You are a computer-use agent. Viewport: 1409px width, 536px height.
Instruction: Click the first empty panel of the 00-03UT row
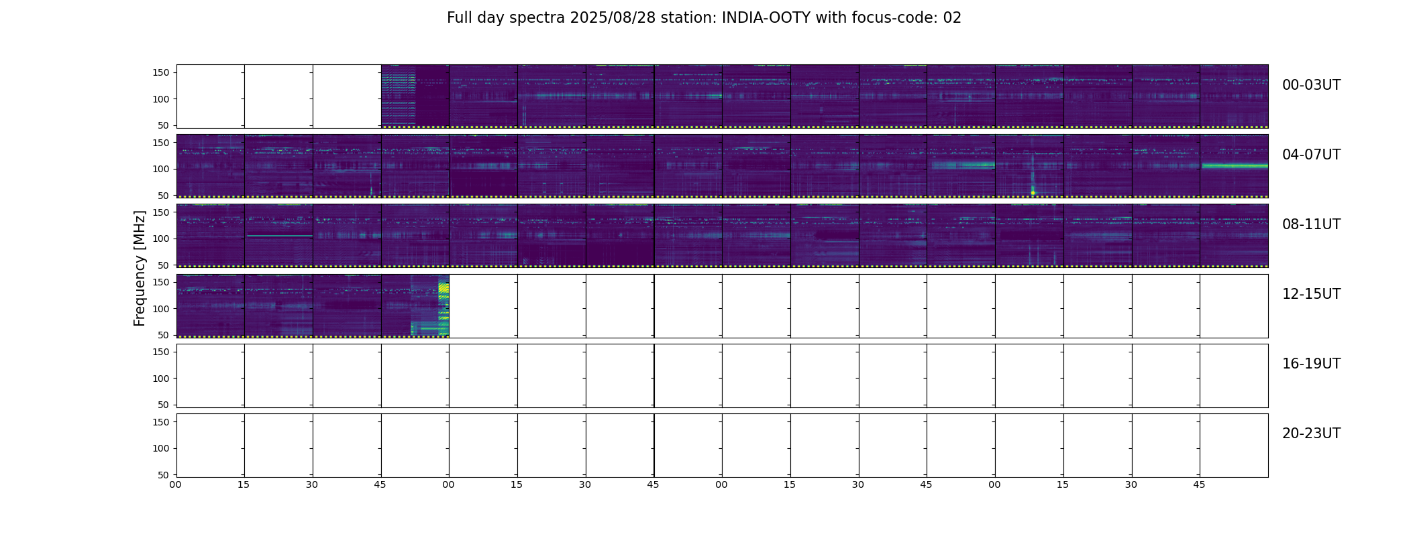tap(211, 96)
